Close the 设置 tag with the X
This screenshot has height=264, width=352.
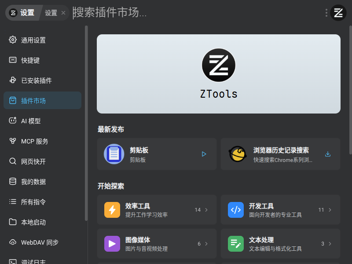pos(63,13)
